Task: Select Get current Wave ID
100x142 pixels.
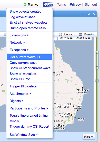Action: click(x=29, y=57)
